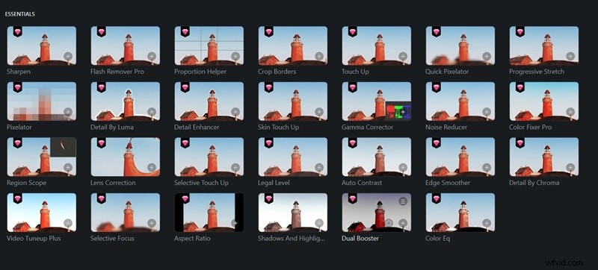Click the star favorite icon on Dual Booster
This screenshot has height=270, width=598.
coord(389,223)
